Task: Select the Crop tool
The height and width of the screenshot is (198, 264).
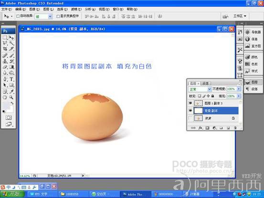Action: point(5,49)
